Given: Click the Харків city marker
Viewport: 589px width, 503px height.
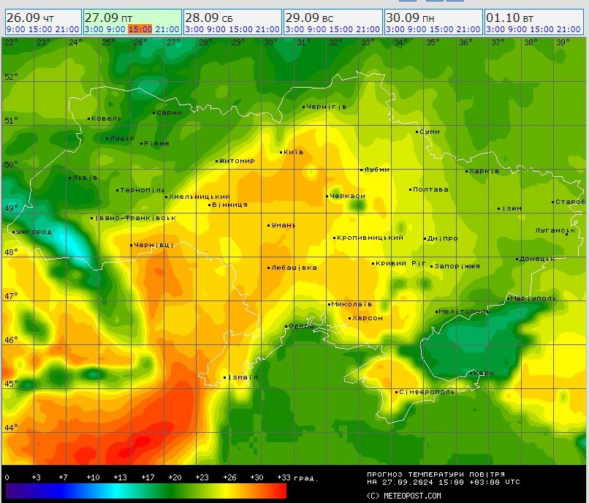Looking at the screenshot, I should coord(468,171).
